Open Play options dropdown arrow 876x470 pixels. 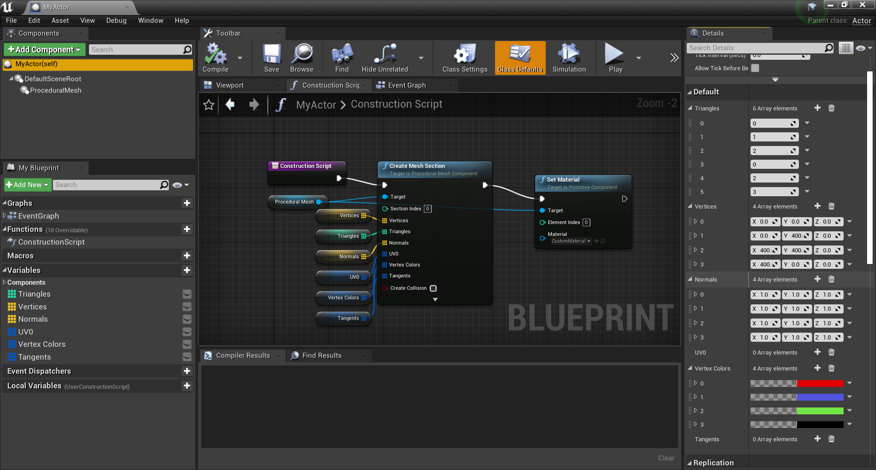tap(639, 58)
